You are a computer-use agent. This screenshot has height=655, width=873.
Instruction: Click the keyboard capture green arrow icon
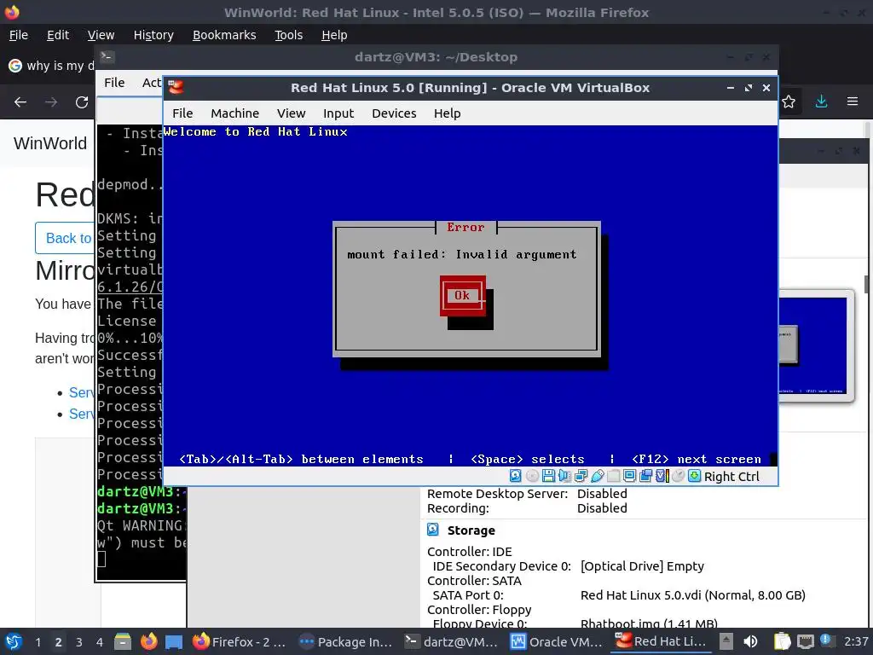(694, 476)
